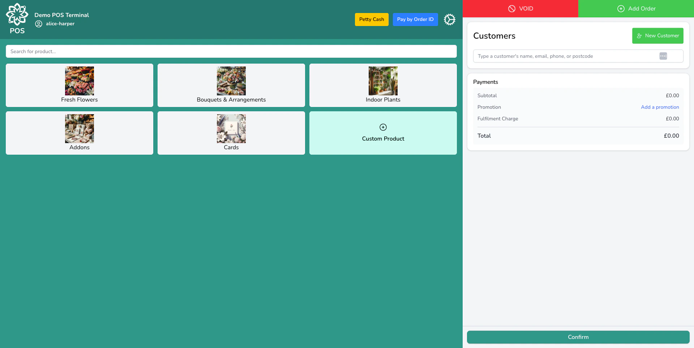Click the card reader icon in customer search

click(663, 56)
